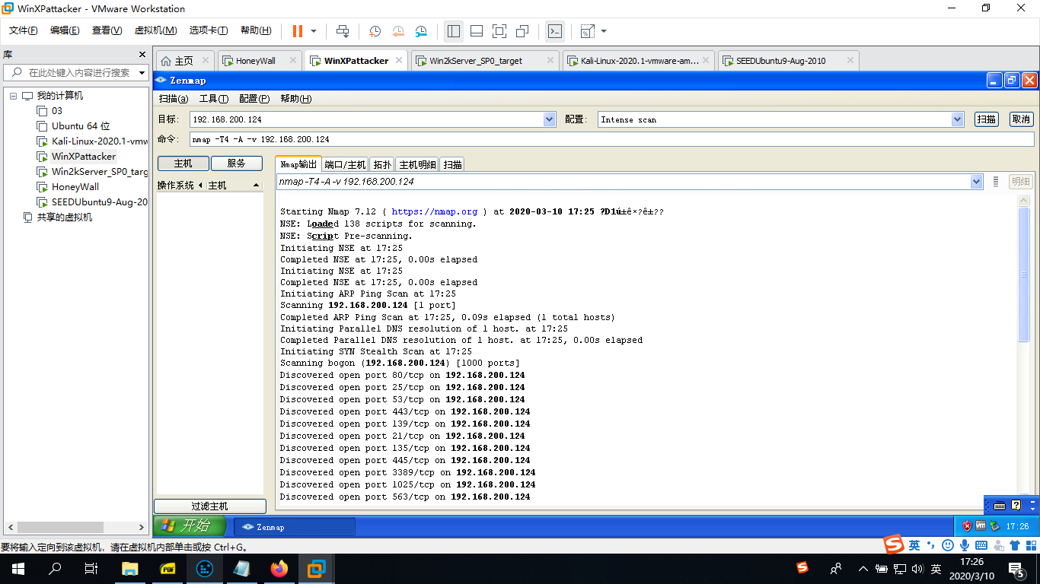The image size is (1040, 584).
Task: Switch to the Win2kServer_SP0_target tab
Action: (x=476, y=61)
